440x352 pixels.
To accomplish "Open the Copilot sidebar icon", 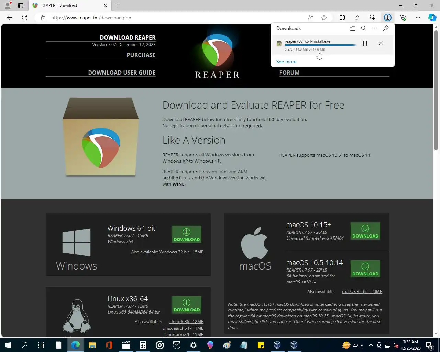I will click(x=432, y=18).
